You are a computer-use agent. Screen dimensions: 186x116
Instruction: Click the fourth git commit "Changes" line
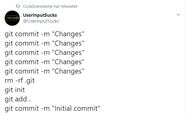pyautogui.click(x=44, y=62)
